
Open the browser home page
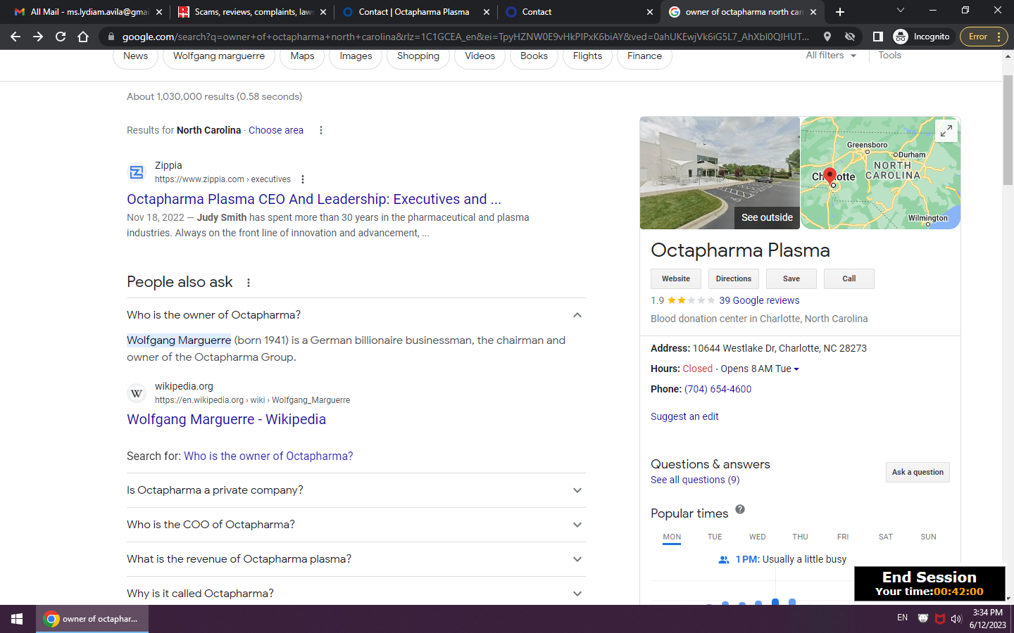coord(83,37)
